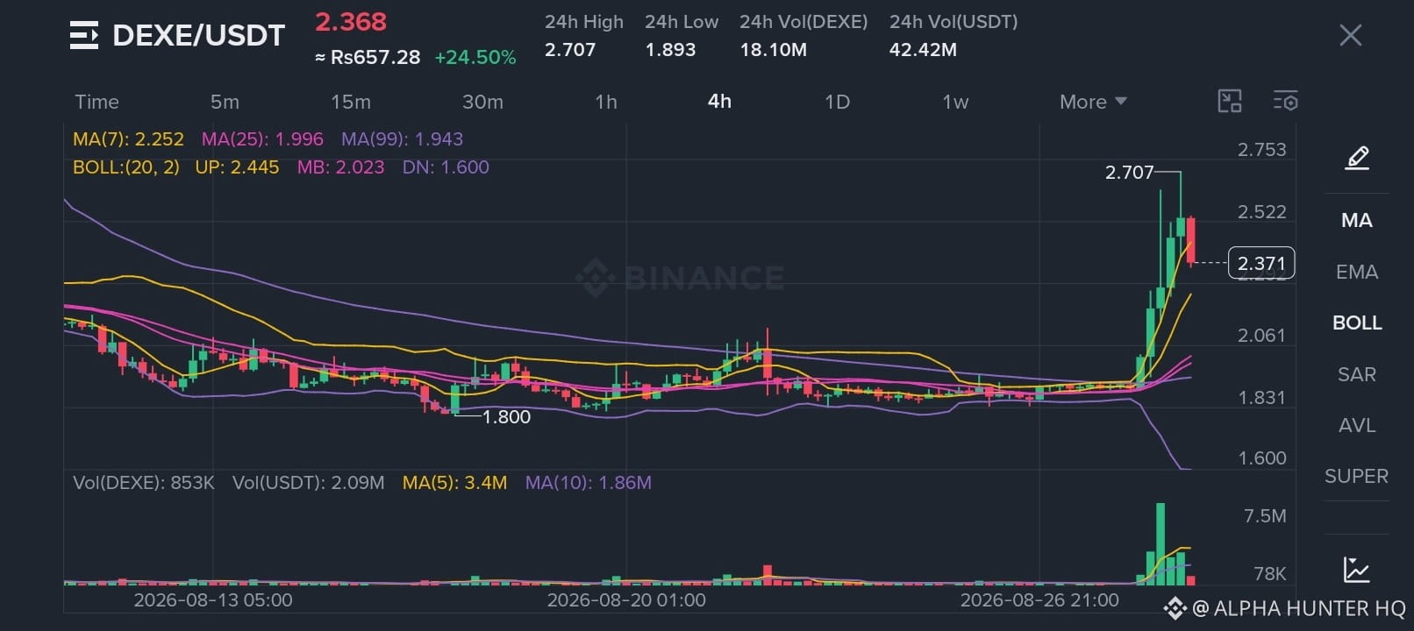
Task: Switch to 30m timeframe
Action: 482,102
